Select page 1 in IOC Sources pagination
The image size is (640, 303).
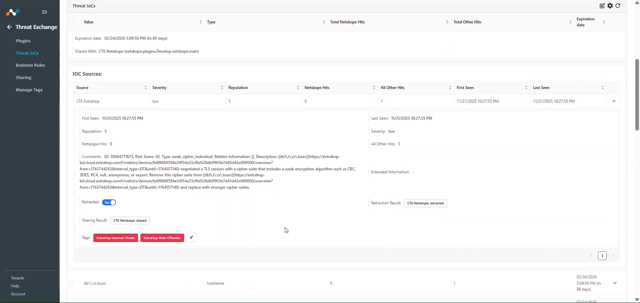(602, 256)
